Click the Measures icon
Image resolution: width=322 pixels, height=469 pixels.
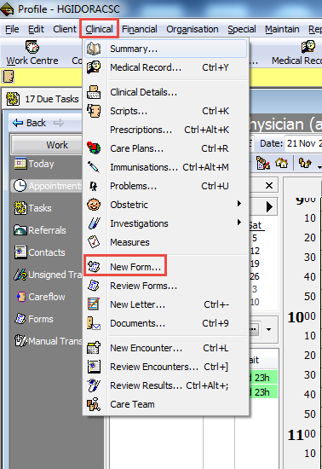tap(94, 242)
